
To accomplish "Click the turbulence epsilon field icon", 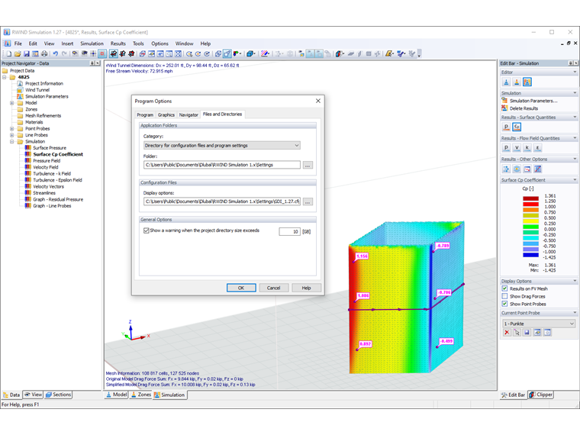I will (537, 148).
